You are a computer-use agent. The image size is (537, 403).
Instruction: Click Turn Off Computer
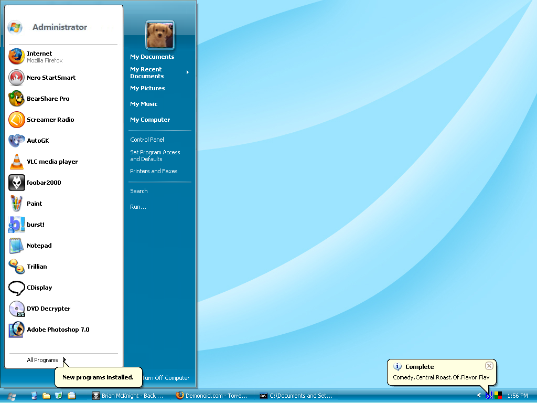pos(166,378)
